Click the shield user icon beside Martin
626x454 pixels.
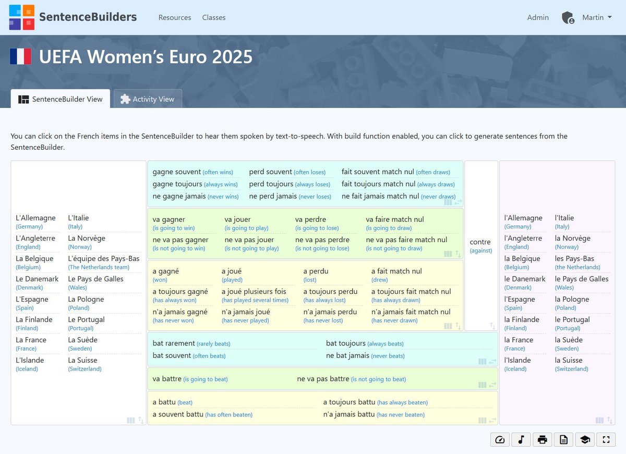click(x=568, y=18)
